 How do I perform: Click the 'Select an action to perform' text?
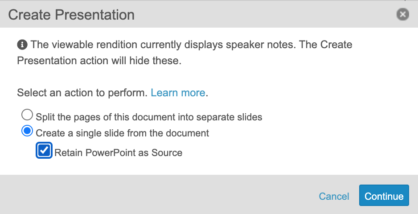82,93
